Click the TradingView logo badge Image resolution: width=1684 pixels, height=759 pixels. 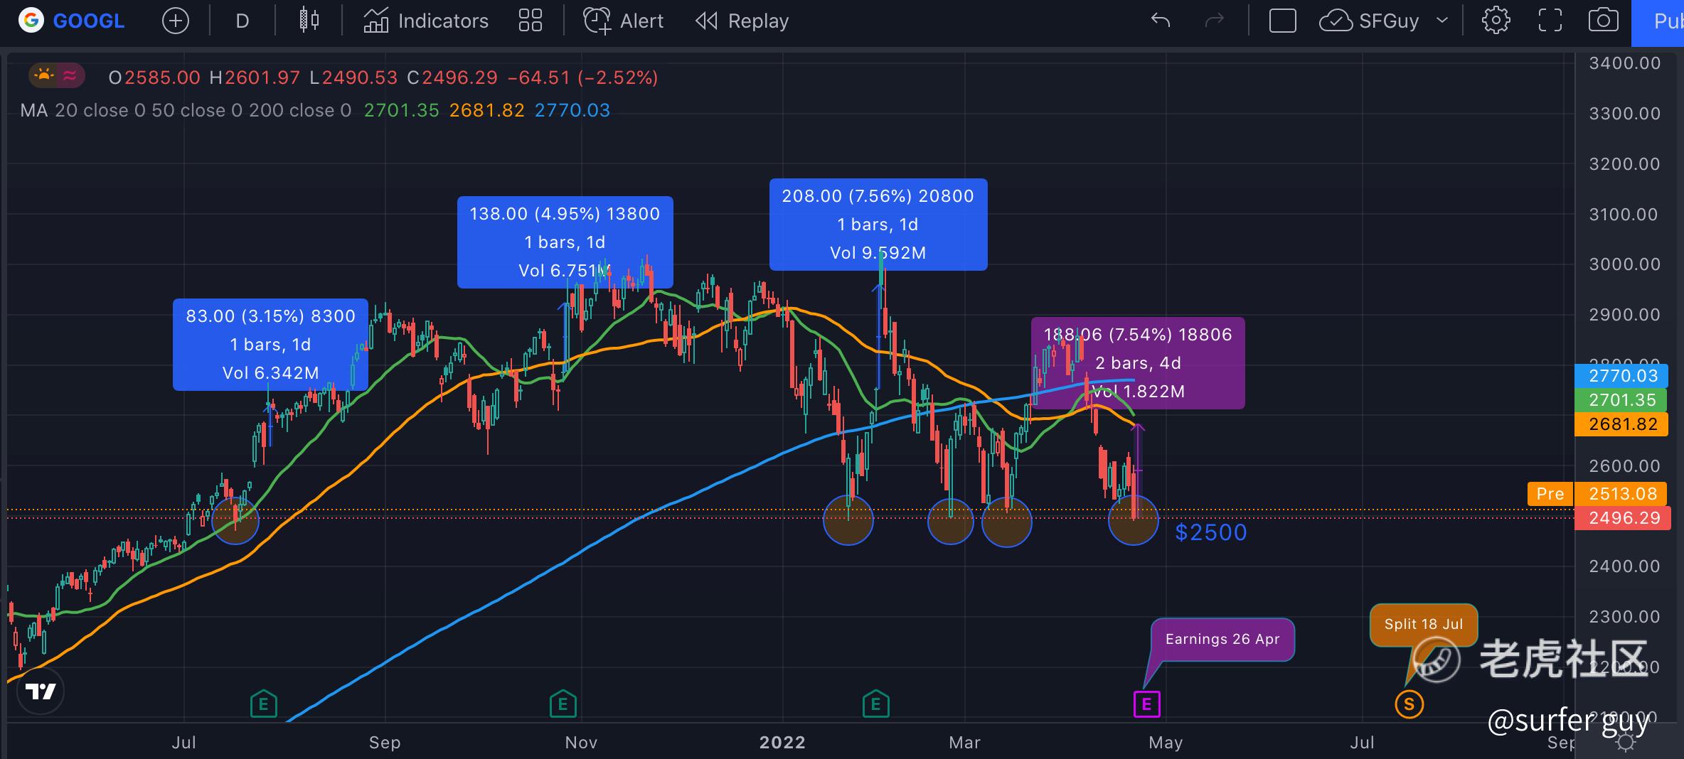click(41, 691)
